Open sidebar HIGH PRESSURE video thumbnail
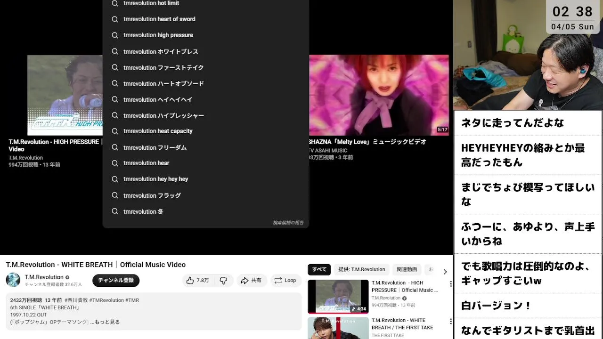The image size is (603, 339). point(338,297)
